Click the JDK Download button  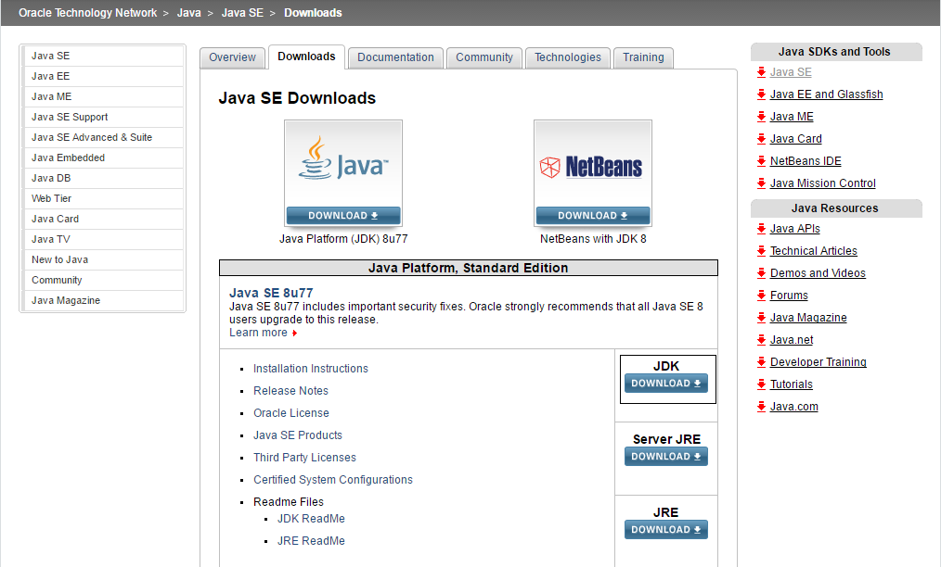[x=666, y=383]
